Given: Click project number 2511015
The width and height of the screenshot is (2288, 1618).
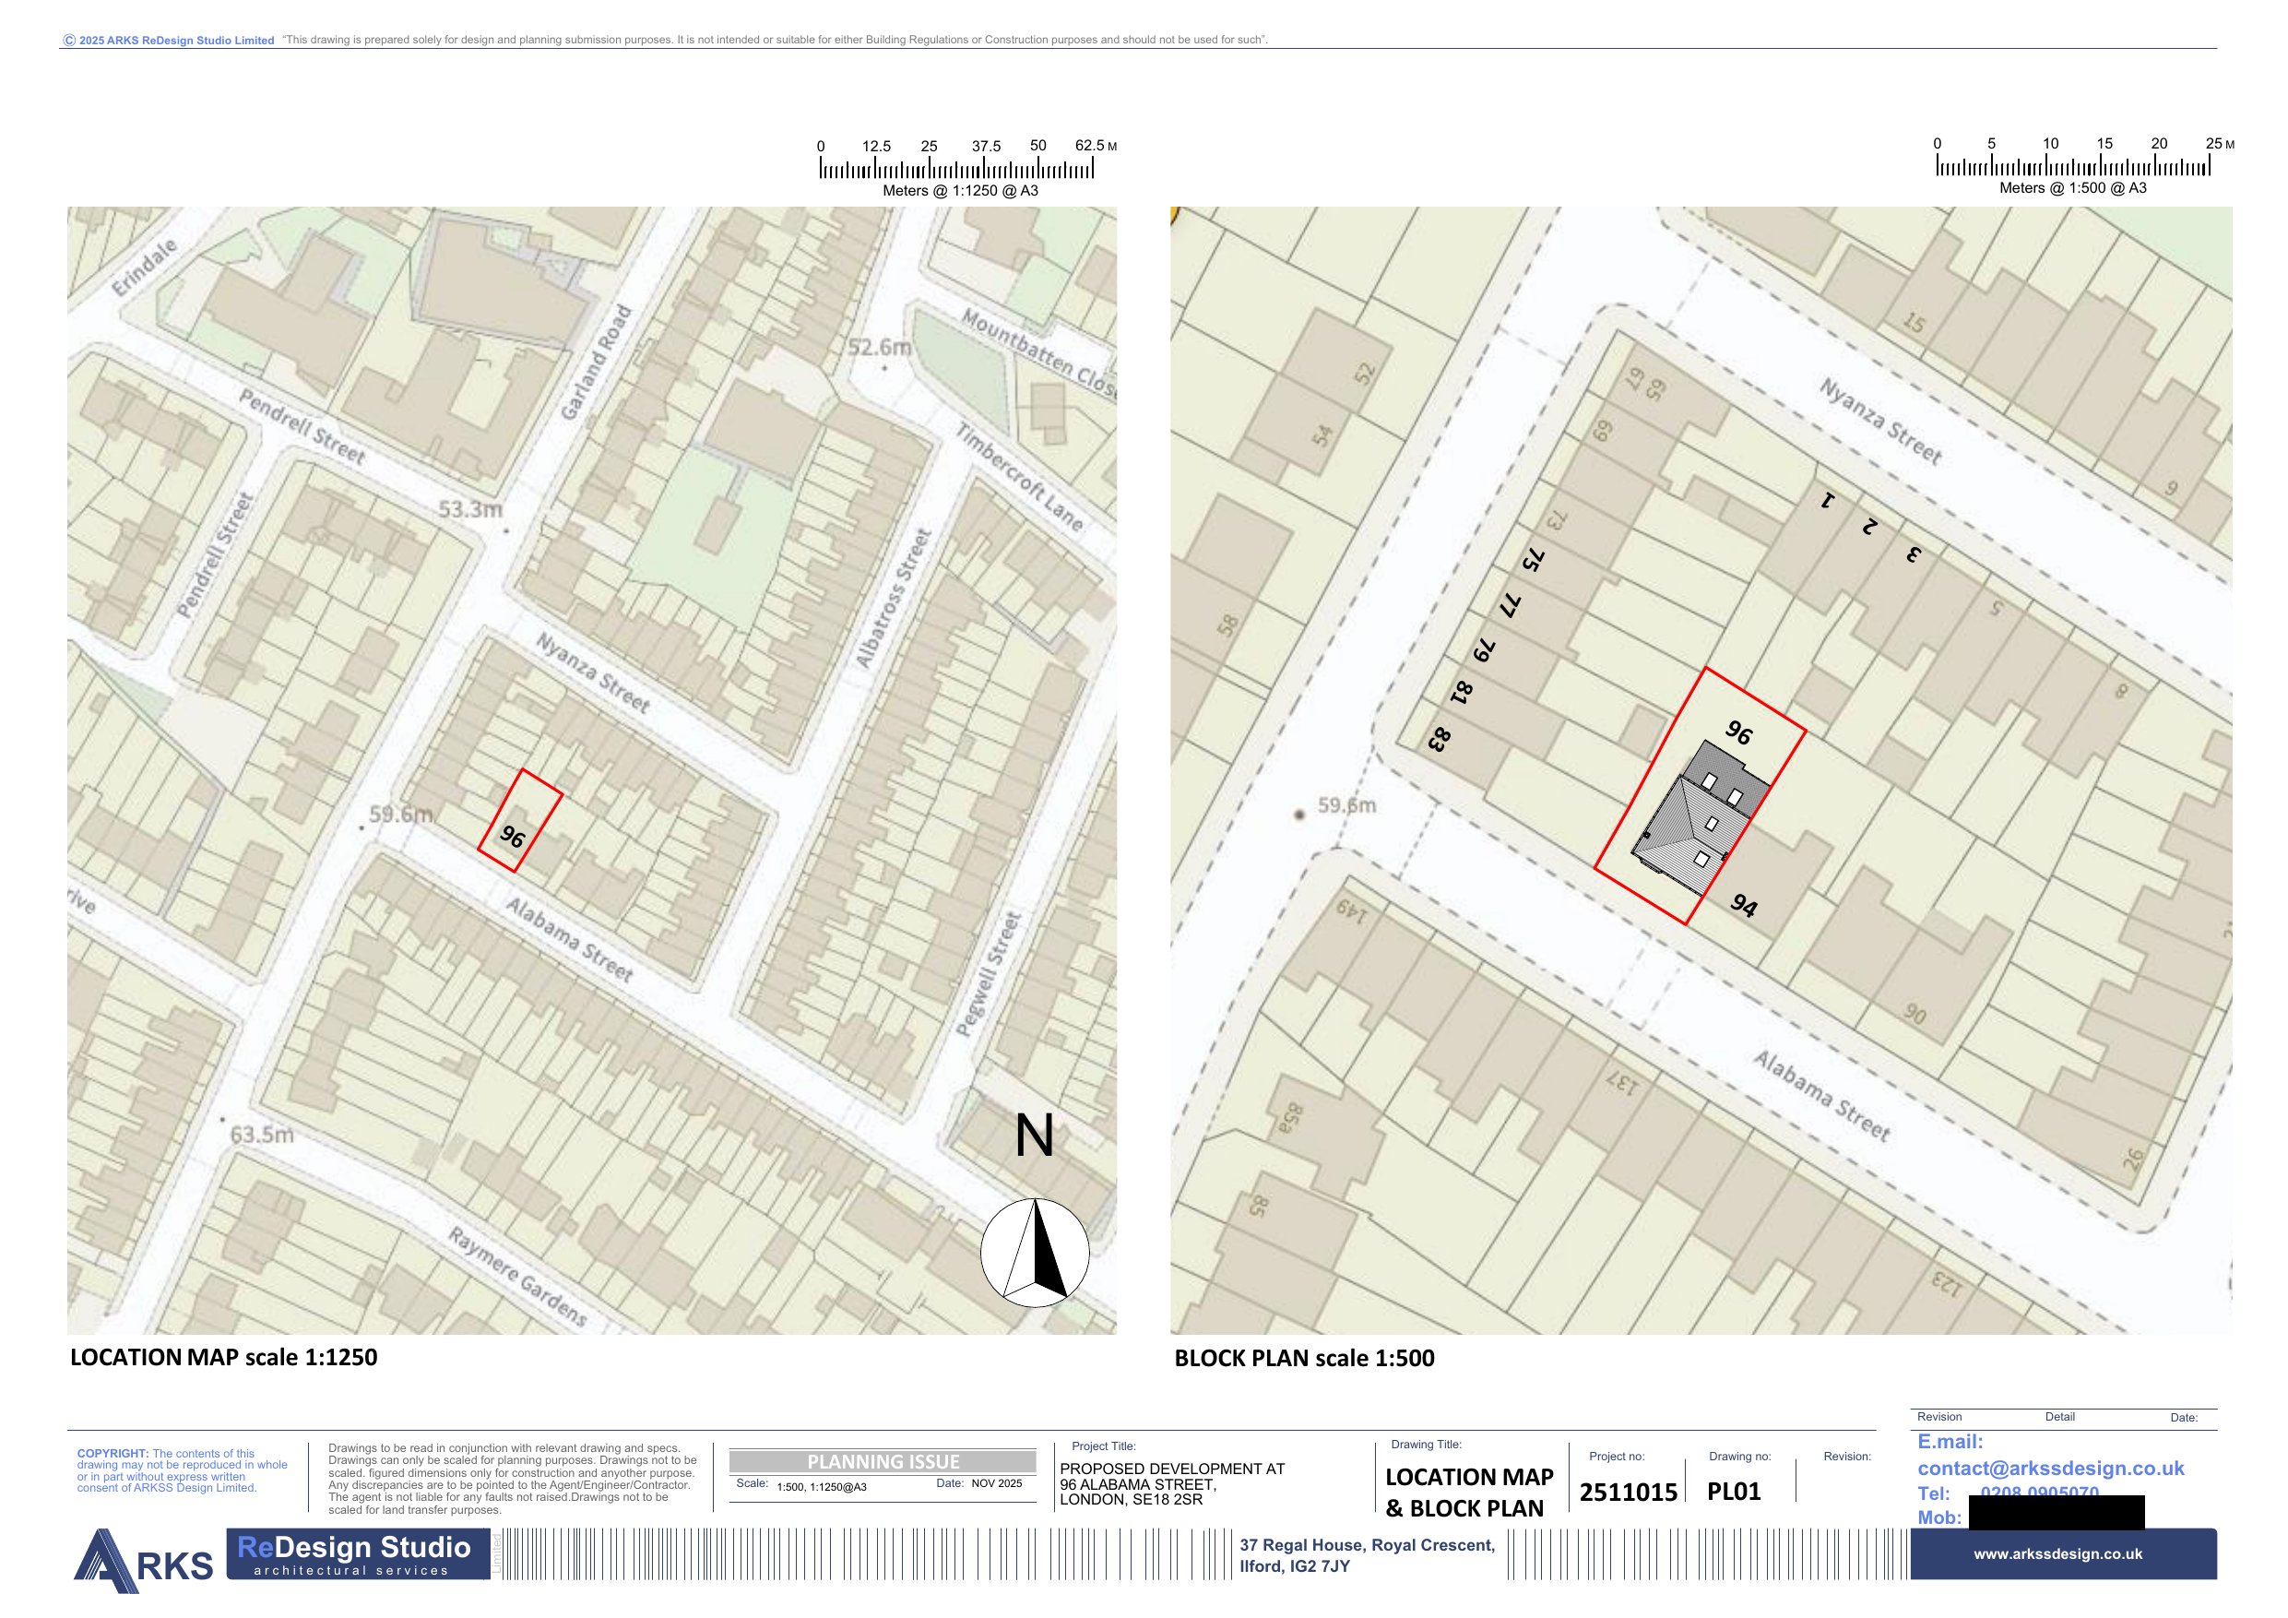Looking at the screenshot, I should tap(1628, 1493).
